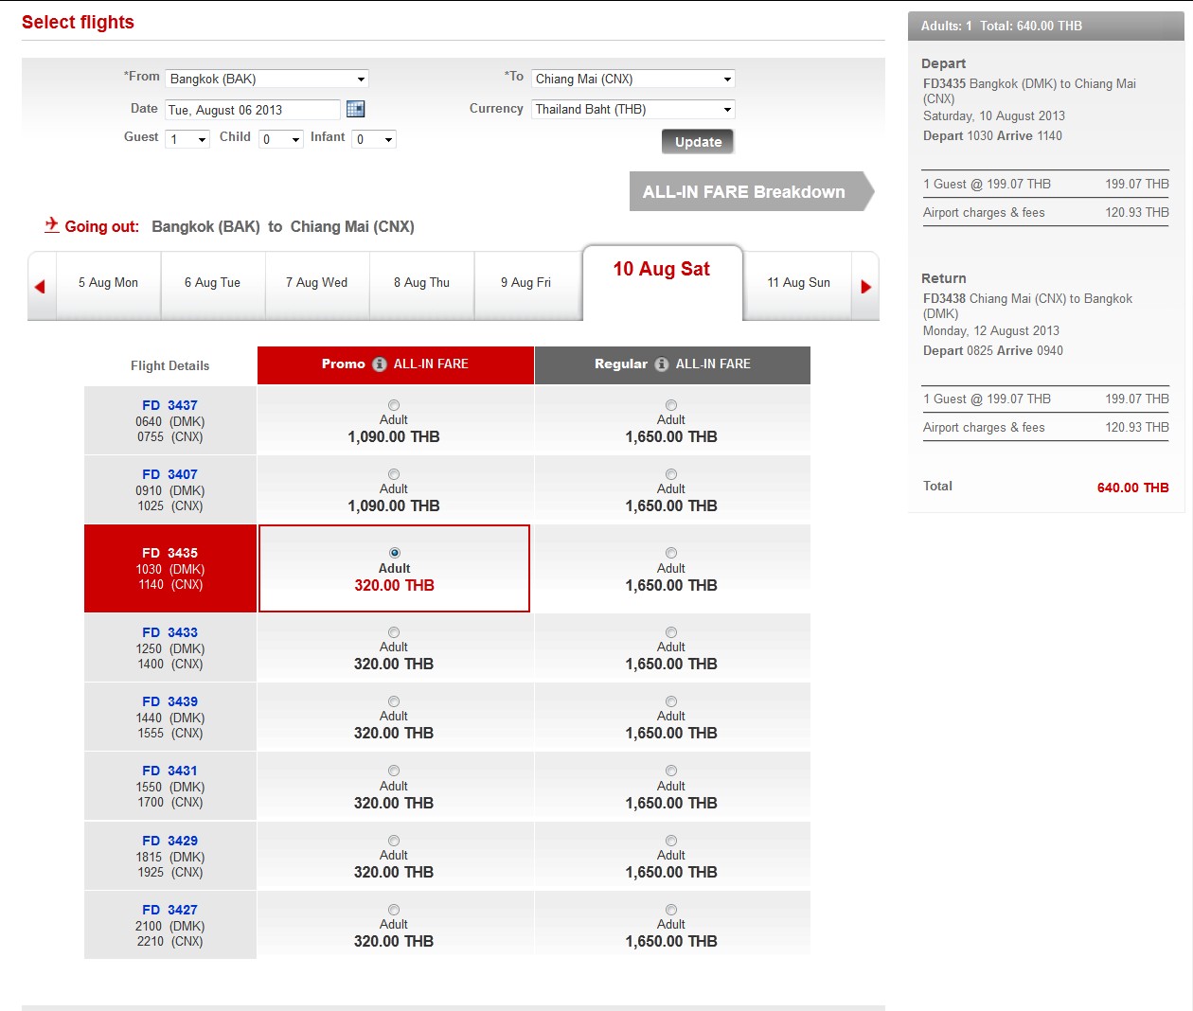Switch to the 9 Aug Fri tab
This screenshot has width=1193, height=1011.
tap(525, 283)
